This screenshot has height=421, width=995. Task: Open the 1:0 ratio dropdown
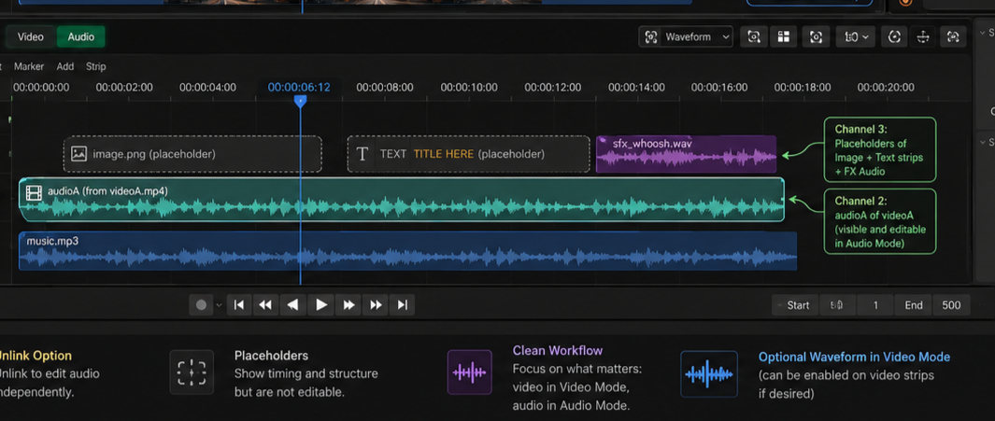856,36
